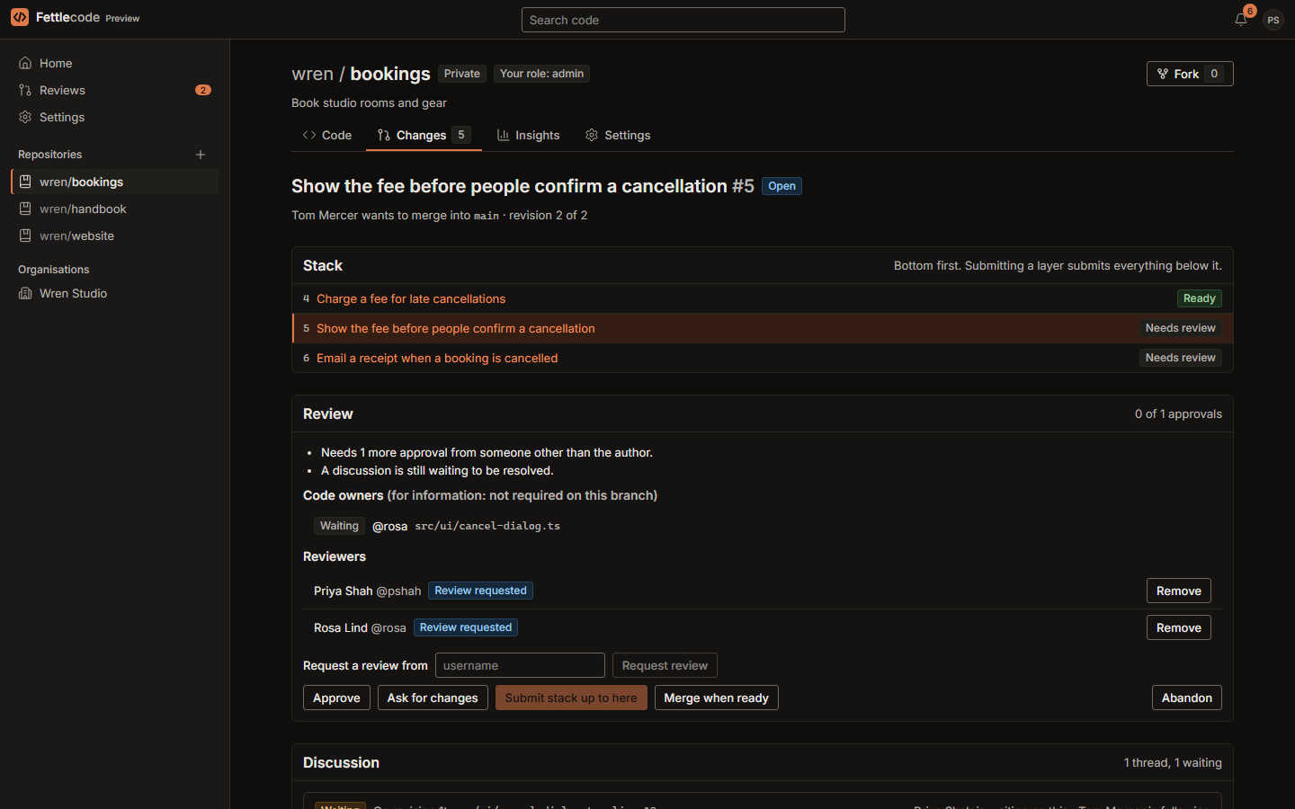This screenshot has height=809, width=1295.
Task: Open 'Charge a fee for late cancellations' change
Action: pos(411,298)
